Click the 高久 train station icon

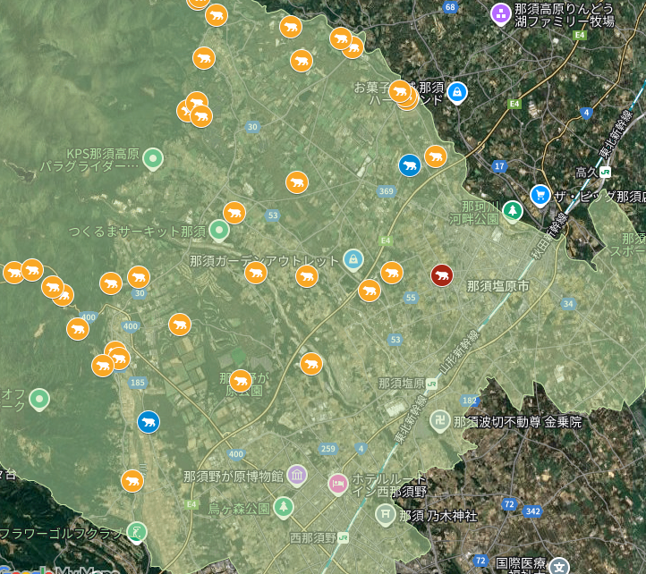606,172
